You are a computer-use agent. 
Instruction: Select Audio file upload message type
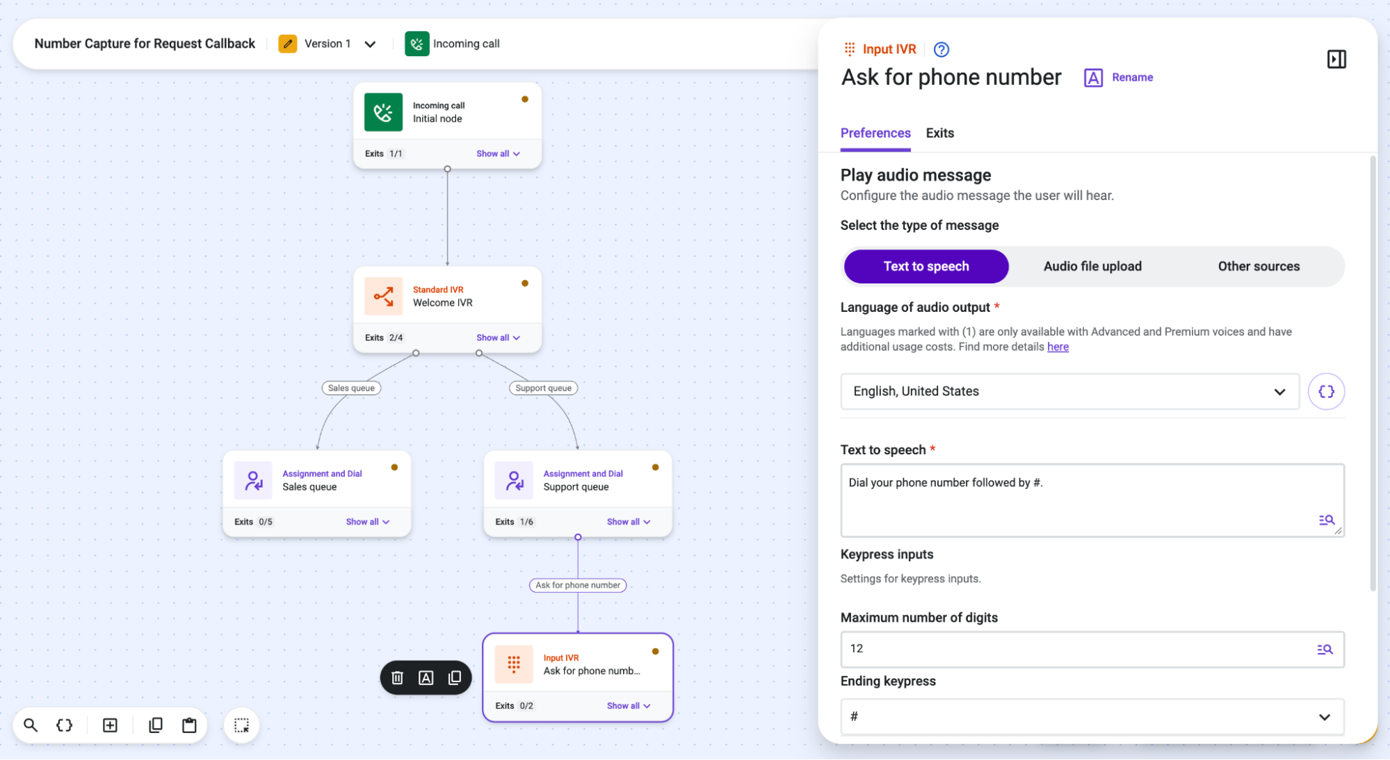[1092, 266]
